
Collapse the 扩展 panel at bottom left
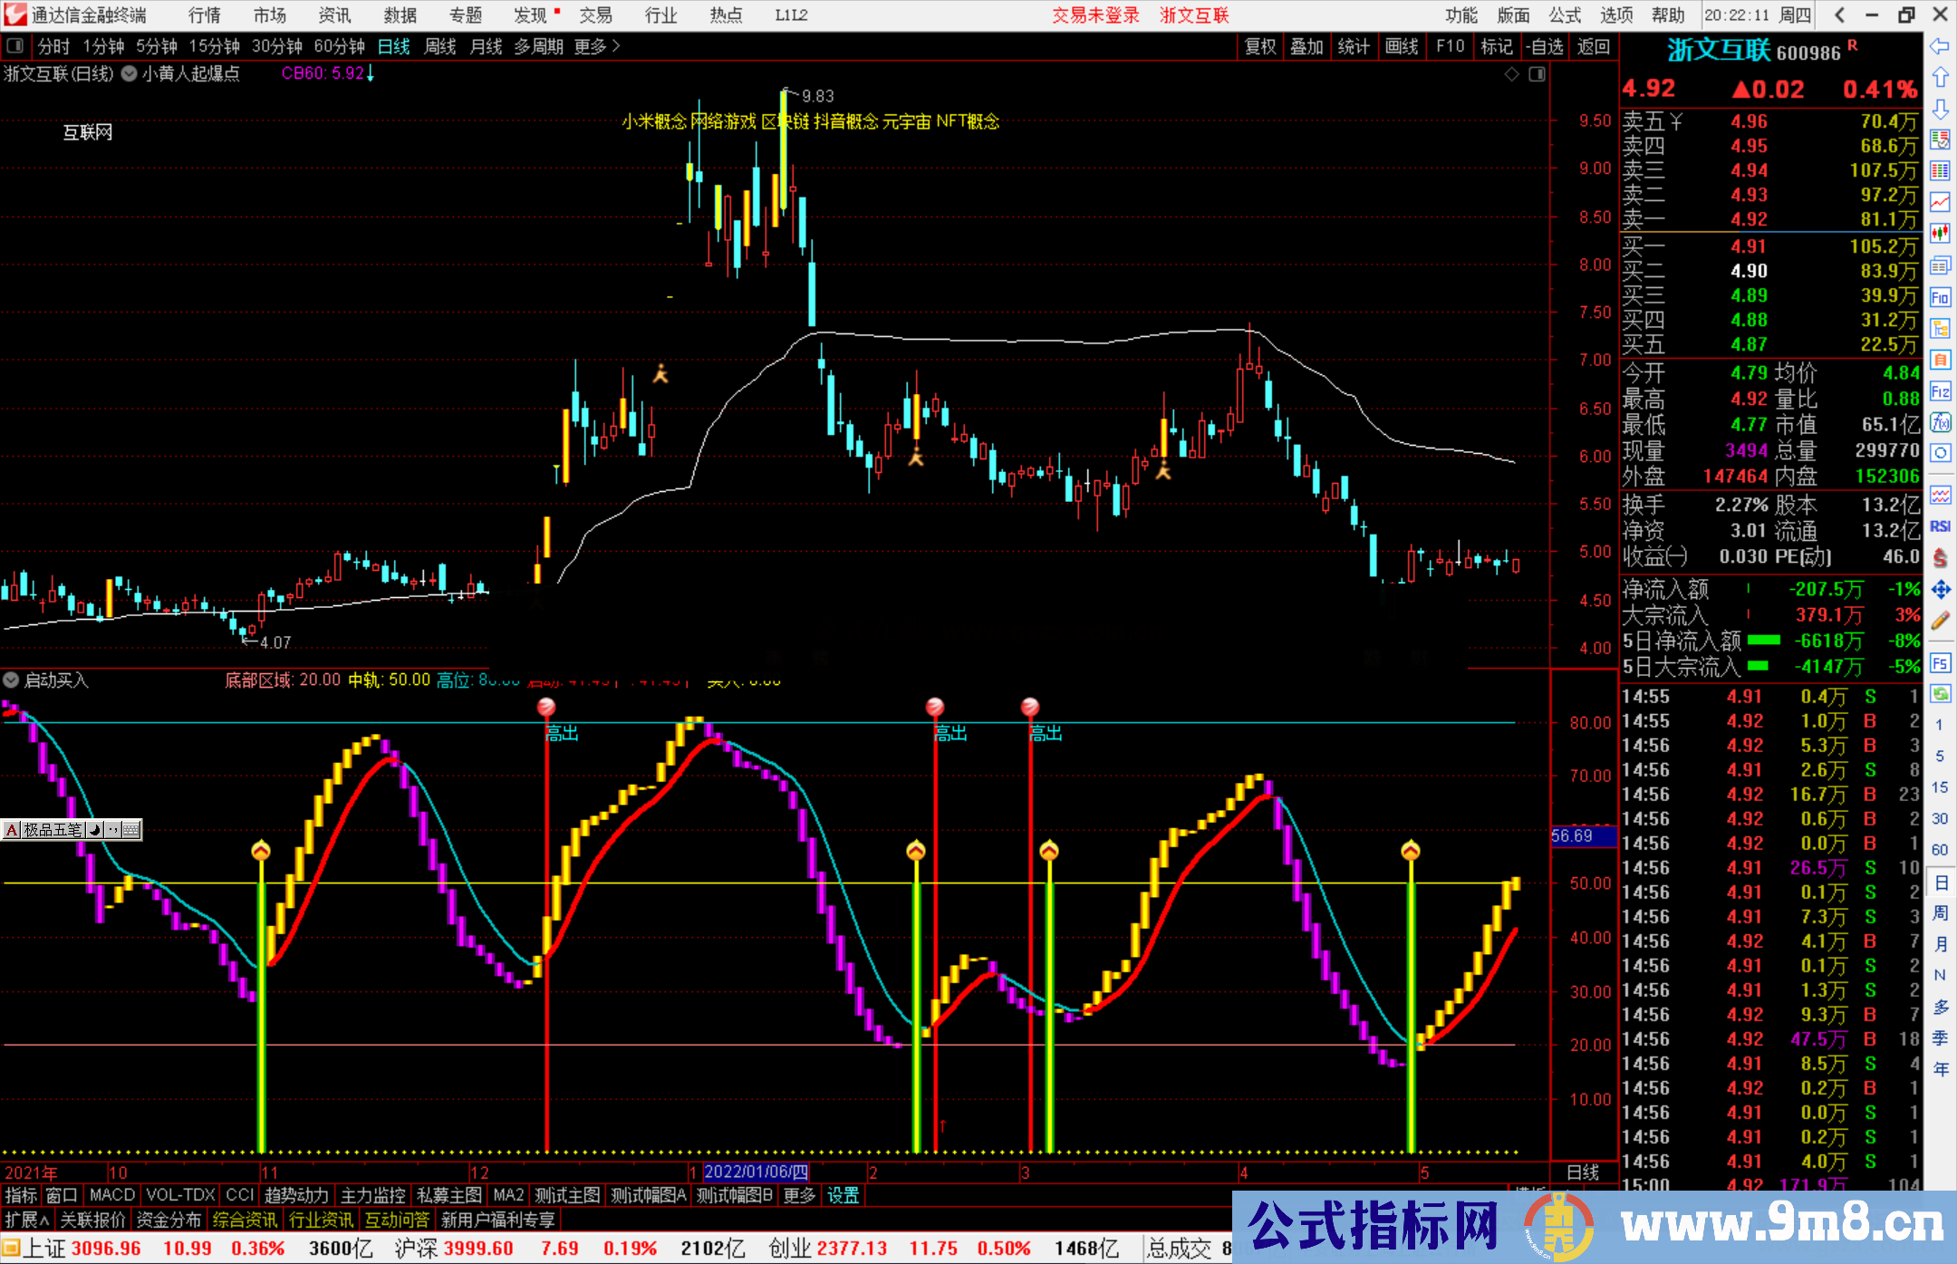tap(27, 1221)
